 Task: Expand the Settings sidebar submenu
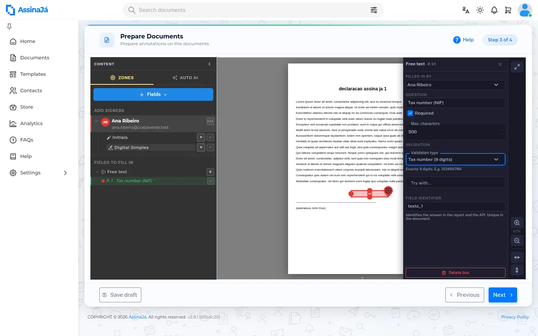coord(65,173)
